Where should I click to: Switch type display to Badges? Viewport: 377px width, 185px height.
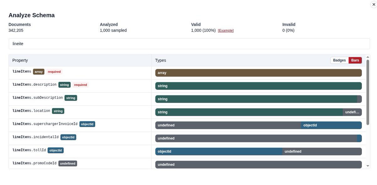click(339, 60)
